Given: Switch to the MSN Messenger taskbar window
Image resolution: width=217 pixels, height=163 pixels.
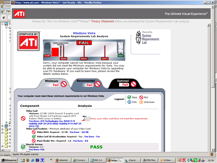Looking at the screenshot, I should tap(150, 160).
